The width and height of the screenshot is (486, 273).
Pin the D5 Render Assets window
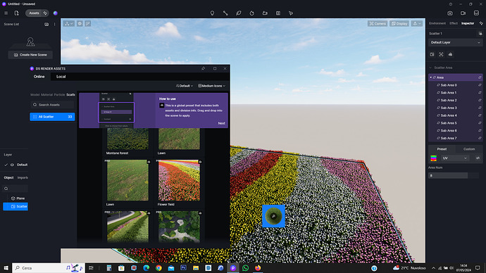pyautogui.click(x=204, y=68)
